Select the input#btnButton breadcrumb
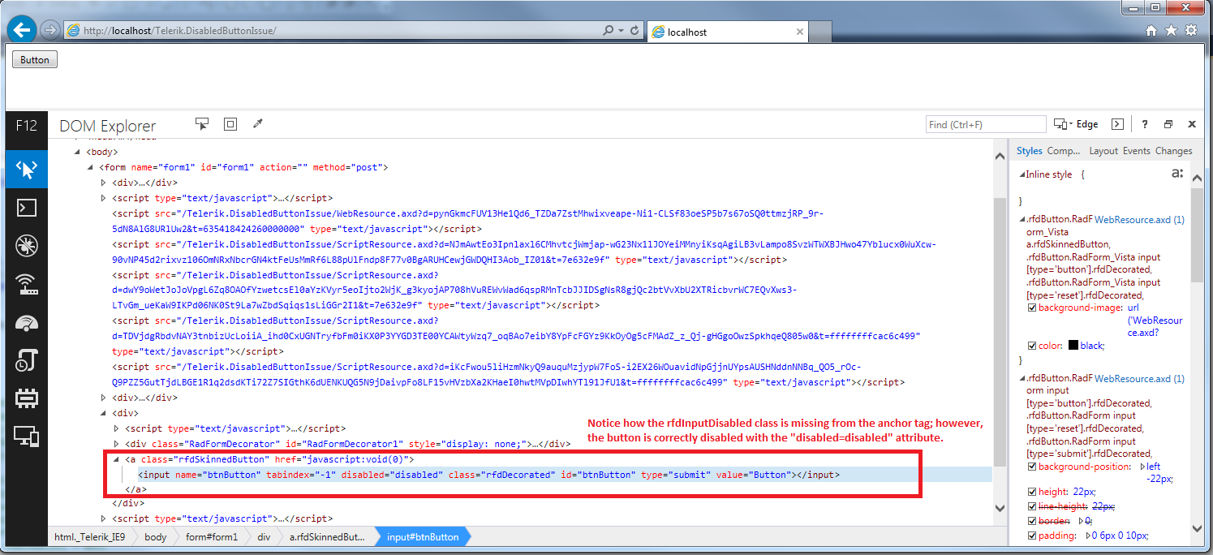1213x555 pixels. [423, 536]
